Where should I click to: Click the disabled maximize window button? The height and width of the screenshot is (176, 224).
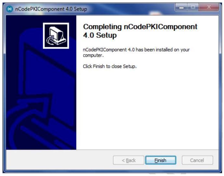(x=193, y=7)
